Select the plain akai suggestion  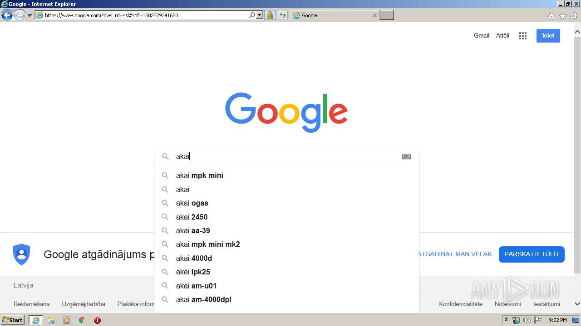tap(287, 189)
